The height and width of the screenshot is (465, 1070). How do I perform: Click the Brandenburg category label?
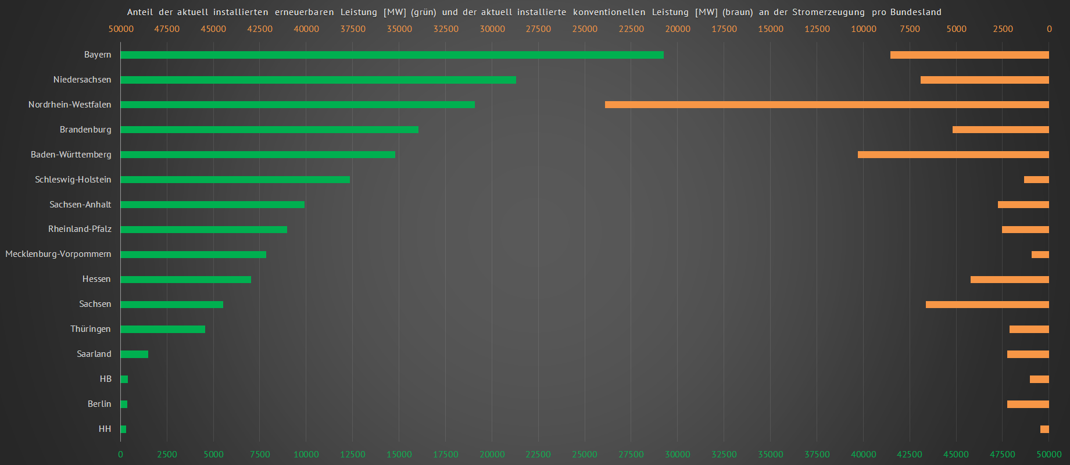coord(85,130)
